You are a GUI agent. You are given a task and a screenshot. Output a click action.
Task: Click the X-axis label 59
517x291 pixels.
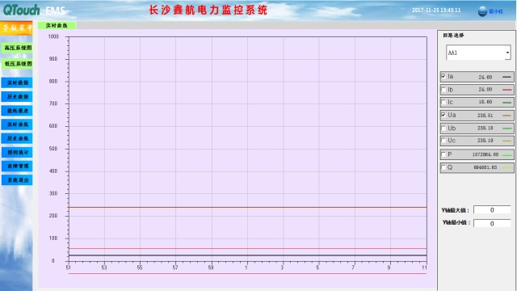coord(211,268)
